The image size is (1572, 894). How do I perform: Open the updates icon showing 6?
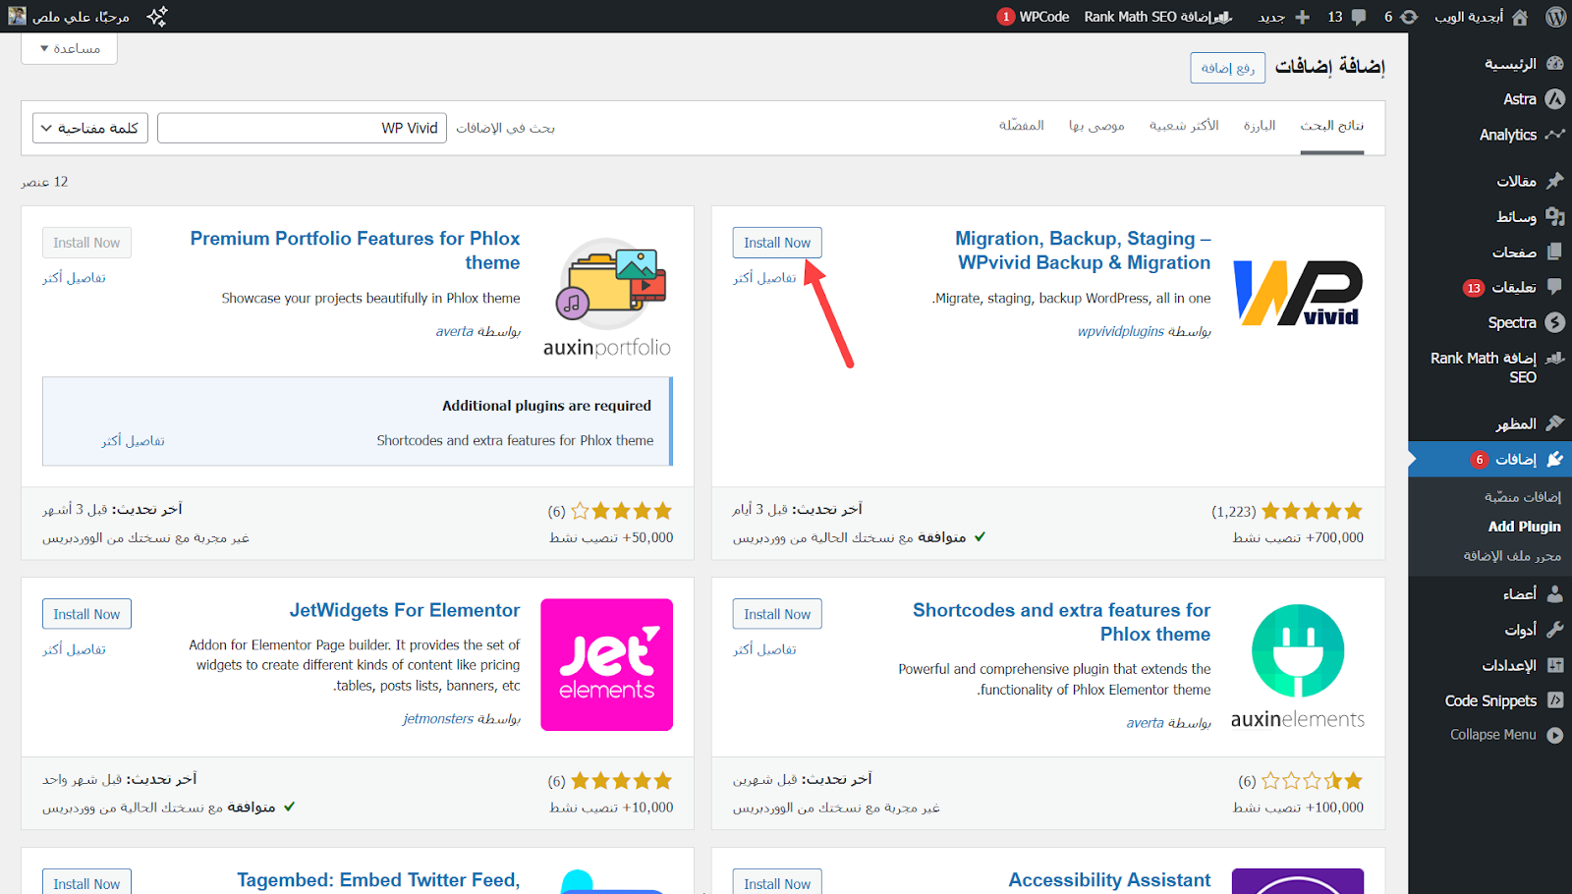1409,17
